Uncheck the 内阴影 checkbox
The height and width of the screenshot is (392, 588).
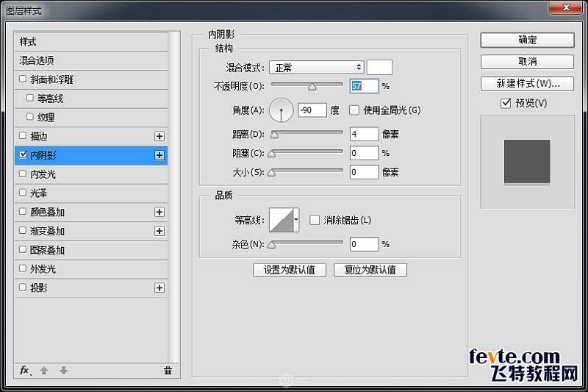(x=23, y=154)
